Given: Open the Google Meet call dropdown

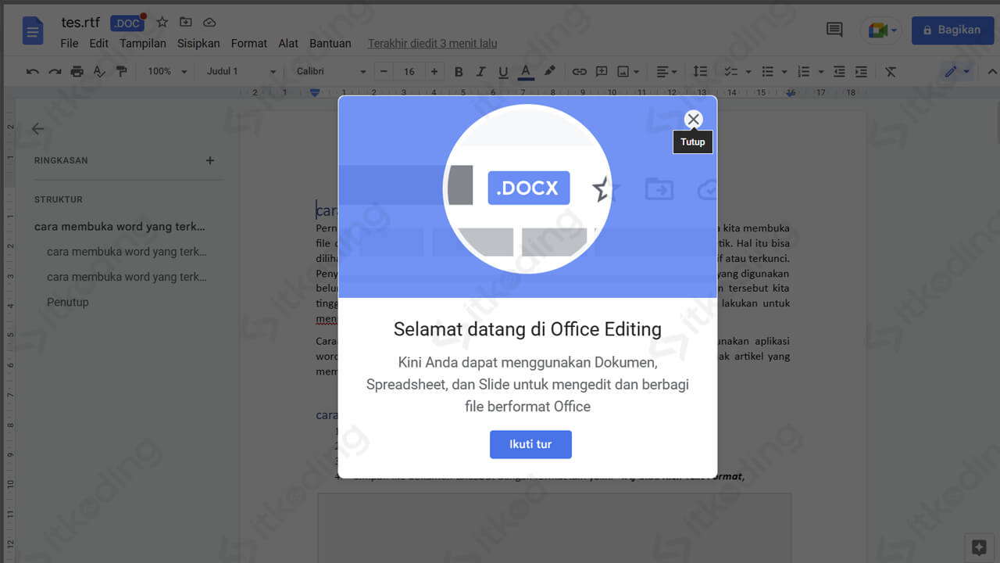Looking at the screenshot, I should [x=882, y=30].
